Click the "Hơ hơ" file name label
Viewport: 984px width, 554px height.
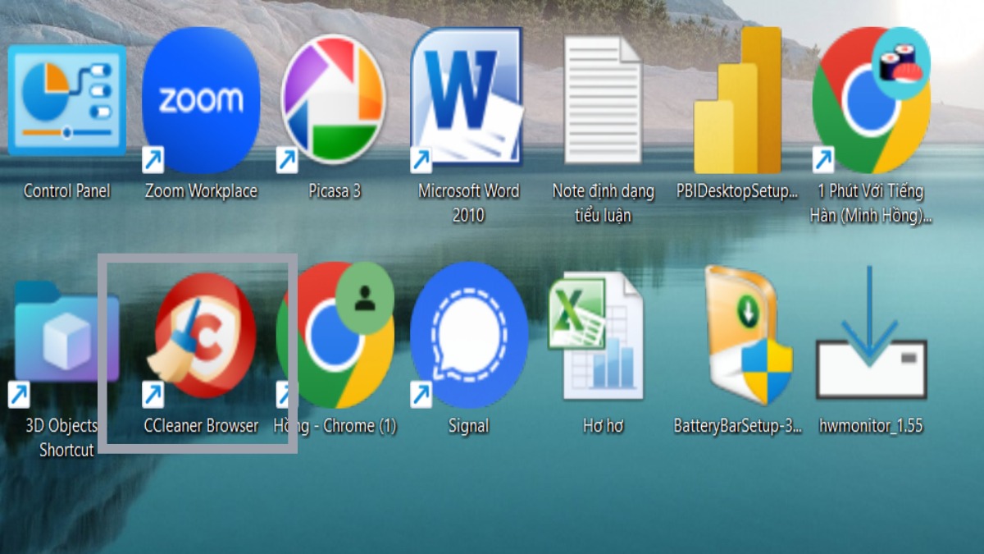604,425
